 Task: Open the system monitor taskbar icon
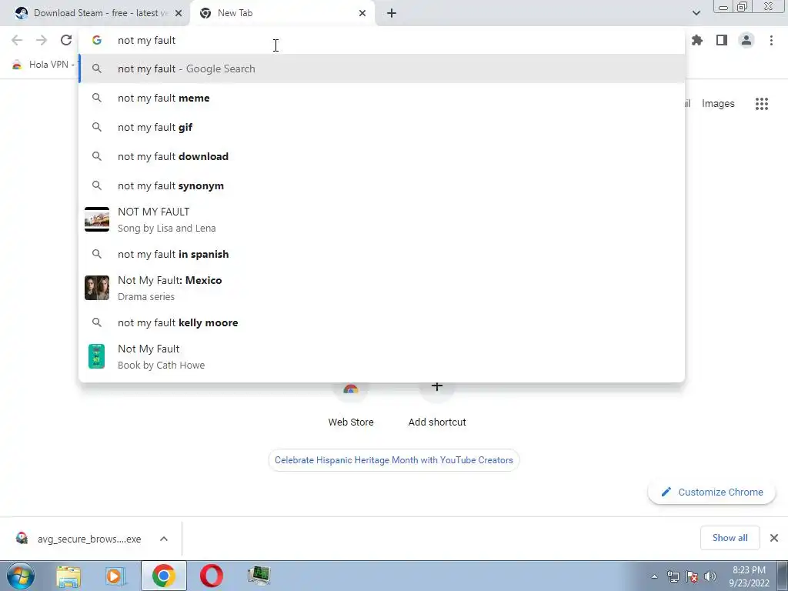pyautogui.click(x=259, y=576)
